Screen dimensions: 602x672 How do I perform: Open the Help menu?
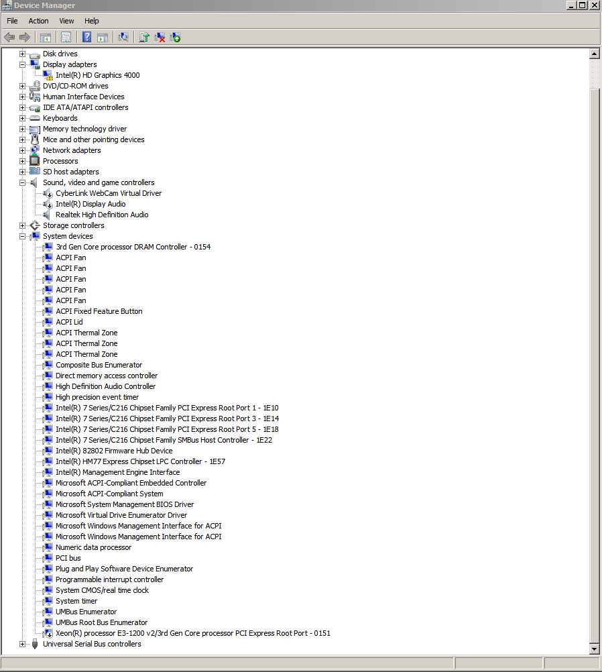click(91, 21)
